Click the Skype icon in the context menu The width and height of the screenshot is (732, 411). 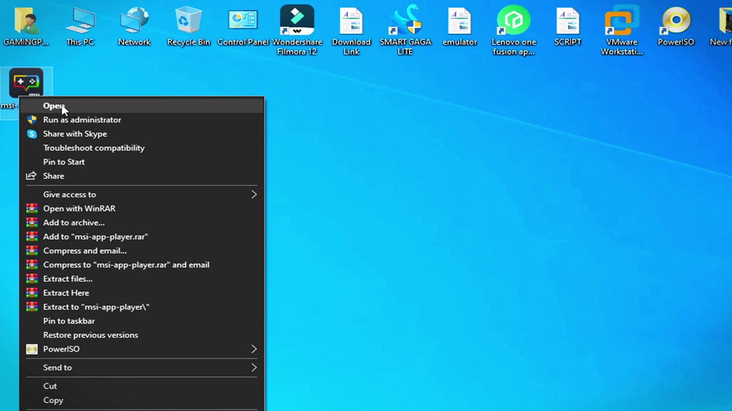tap(32, 134)
